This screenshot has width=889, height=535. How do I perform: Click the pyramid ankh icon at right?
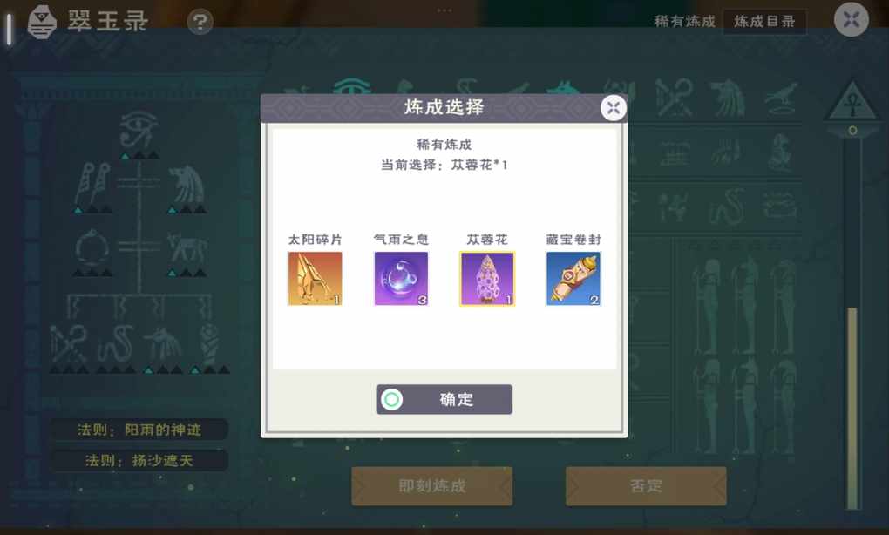[x=852, y=101]
